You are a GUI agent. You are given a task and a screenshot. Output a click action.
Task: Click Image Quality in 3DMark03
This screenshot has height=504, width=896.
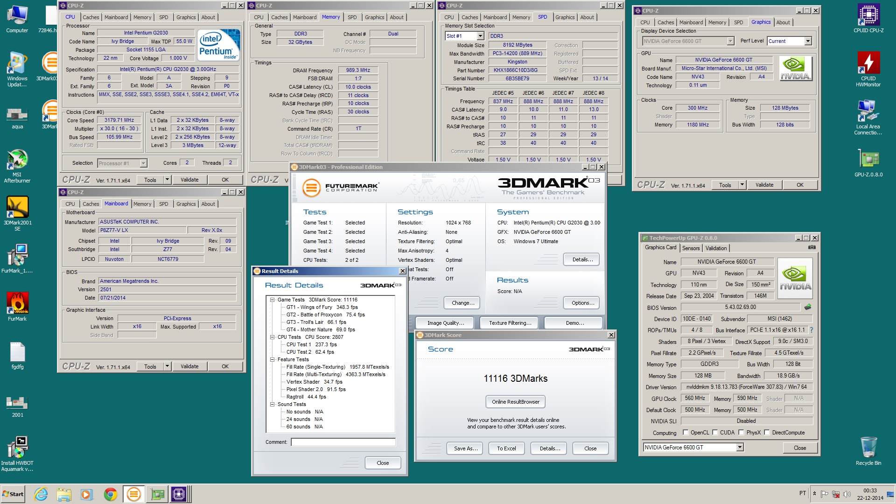[445, 323]
